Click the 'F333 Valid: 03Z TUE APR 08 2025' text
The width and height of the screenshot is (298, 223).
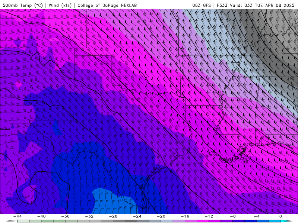(x=256, y=6)
